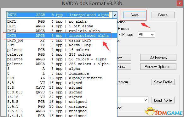Open the MIP maps All dropdown
The image size is (184, 117).
146,34
